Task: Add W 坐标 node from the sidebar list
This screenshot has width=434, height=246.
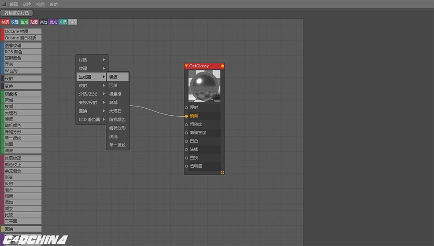Action: [21, 70]
